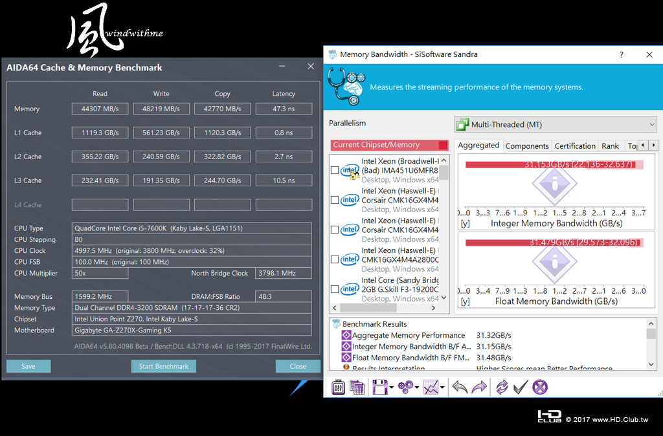
Task: Expand the dropdown arrow next to the chart icon
Action: (442, 387)
